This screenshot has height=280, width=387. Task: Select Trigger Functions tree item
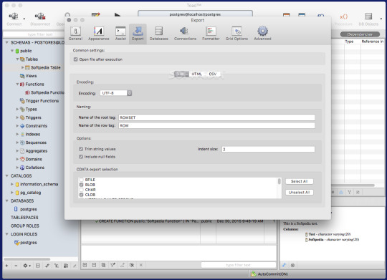[42, 101]
